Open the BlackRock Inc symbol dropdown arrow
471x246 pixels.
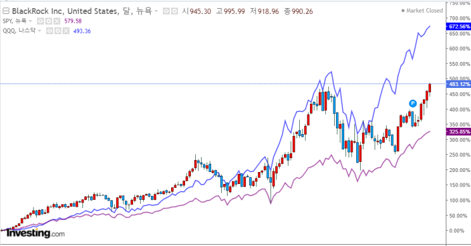(156, 11)
